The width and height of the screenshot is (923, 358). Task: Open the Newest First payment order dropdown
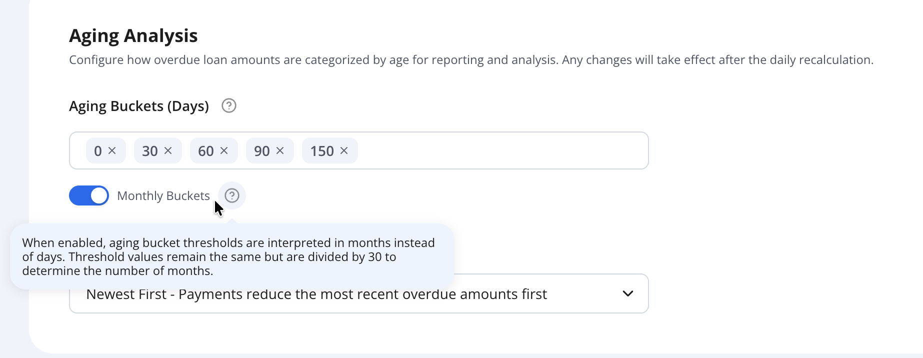click(x=358, y=293)
